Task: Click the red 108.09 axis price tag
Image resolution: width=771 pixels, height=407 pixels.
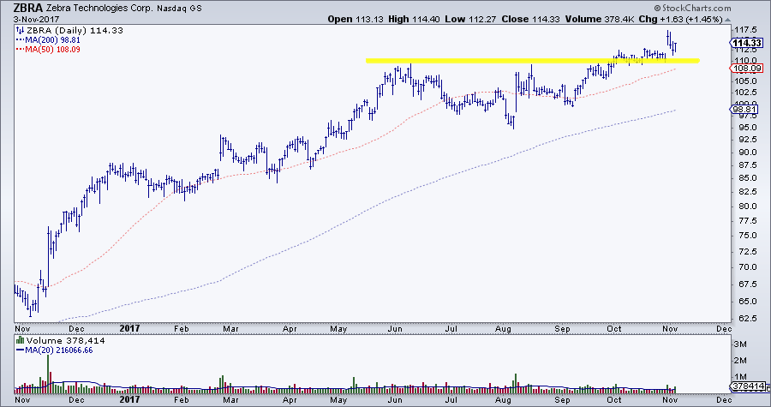Action: (x=742, y=69)
